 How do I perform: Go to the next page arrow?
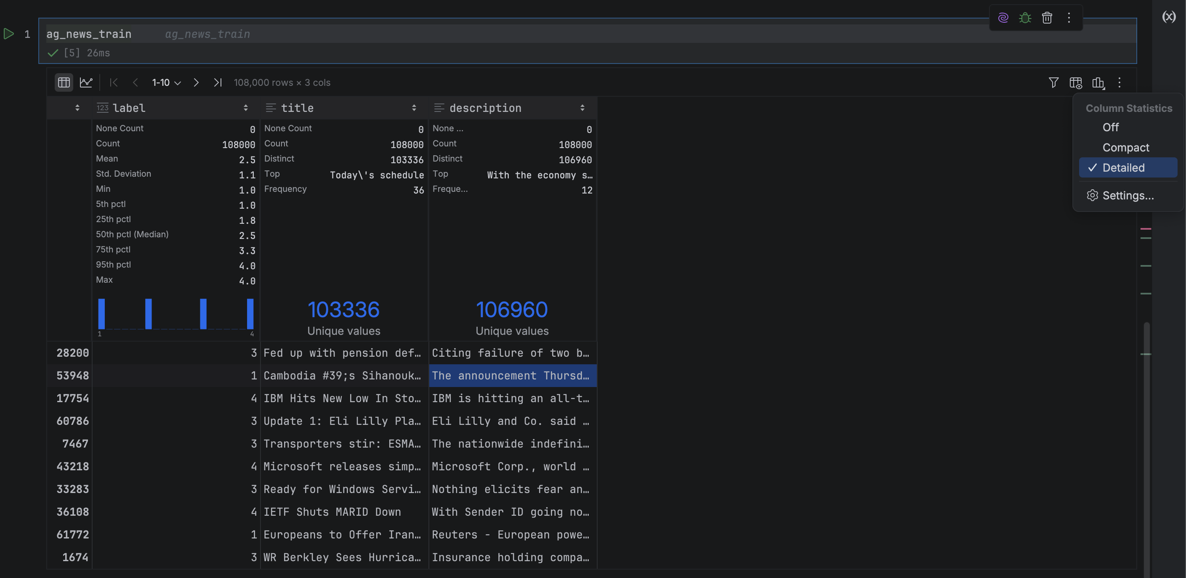(x=196, y=82)
